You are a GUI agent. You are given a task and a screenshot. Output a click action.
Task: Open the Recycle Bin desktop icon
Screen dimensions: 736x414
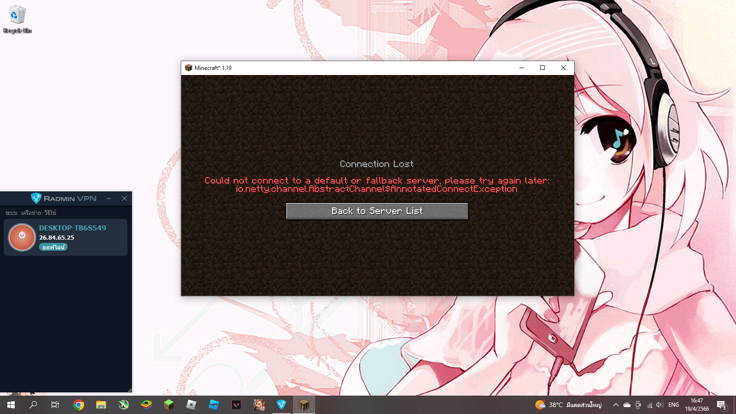17,19
